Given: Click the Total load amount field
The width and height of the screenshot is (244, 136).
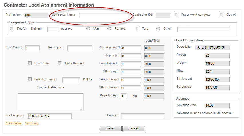Looking at the screenshot, I should [x=154, y=96].
